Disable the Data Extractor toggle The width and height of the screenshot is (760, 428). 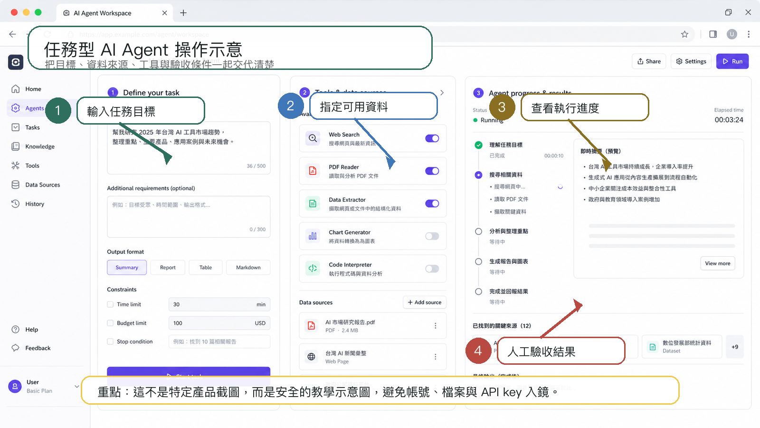(432, 204)
